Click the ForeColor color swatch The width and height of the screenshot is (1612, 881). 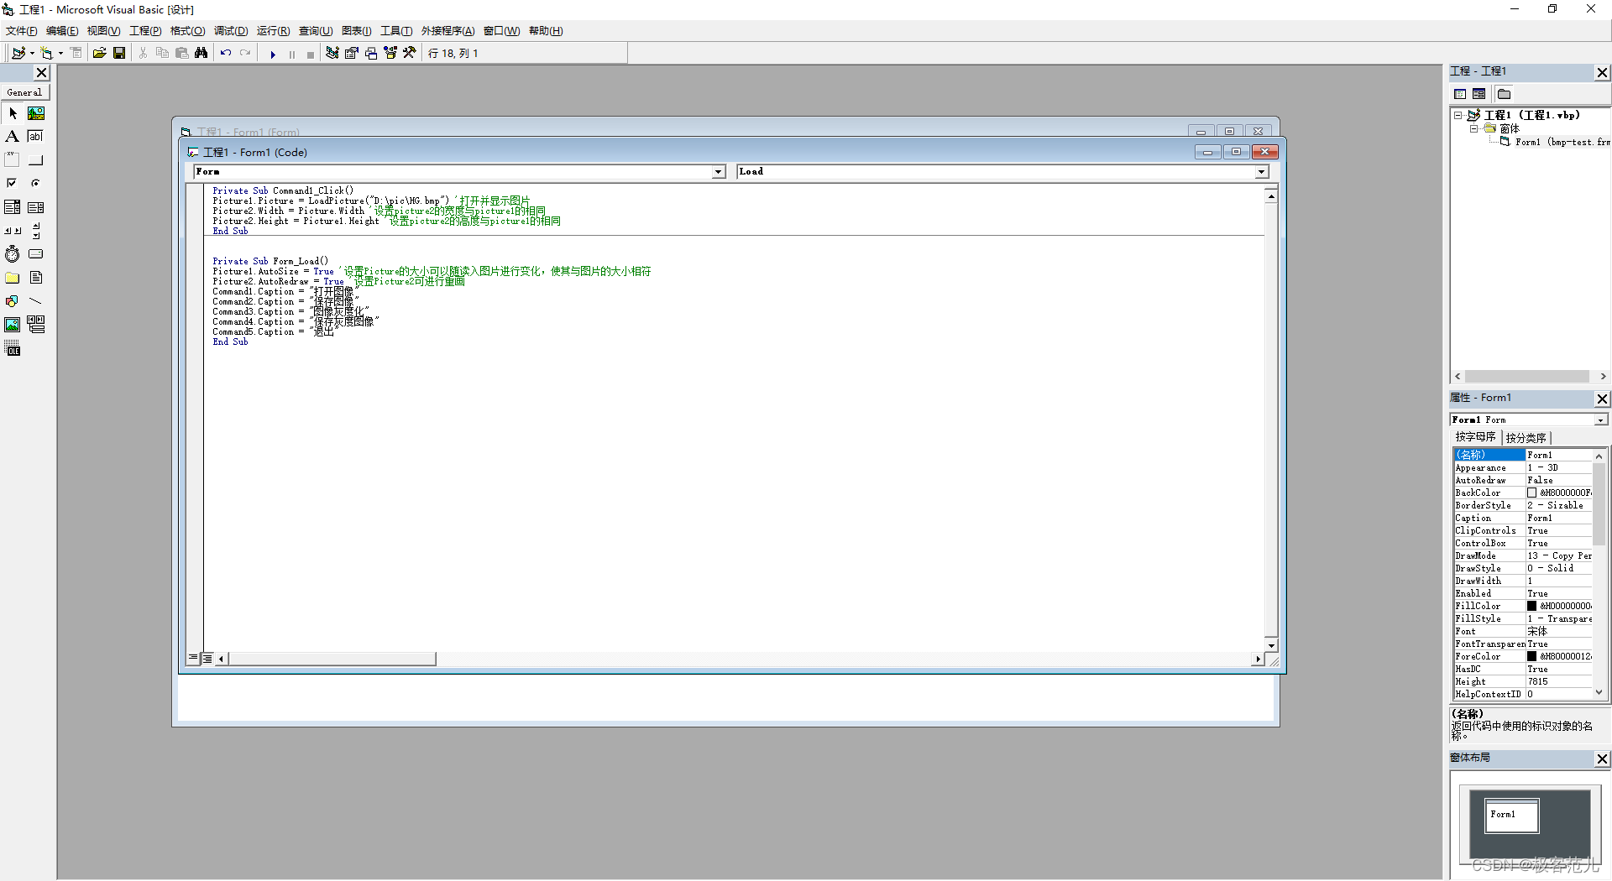click(x=1531, y=656)
